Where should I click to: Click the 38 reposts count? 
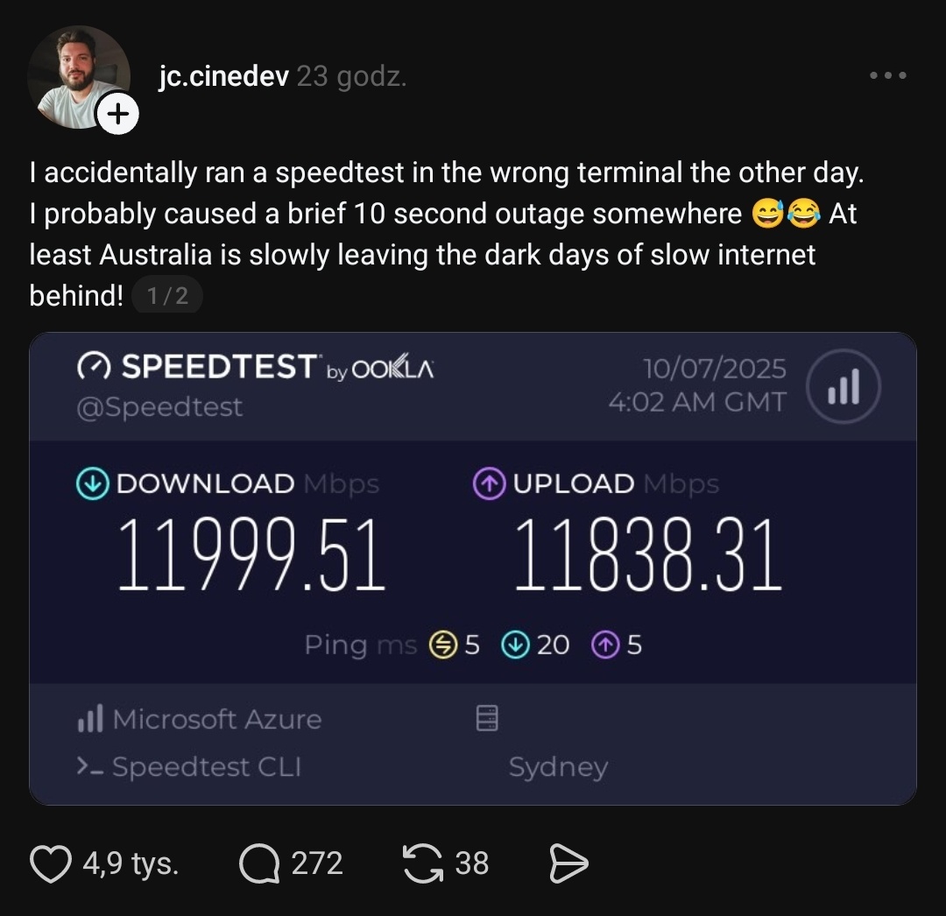(x=472, y=864)
